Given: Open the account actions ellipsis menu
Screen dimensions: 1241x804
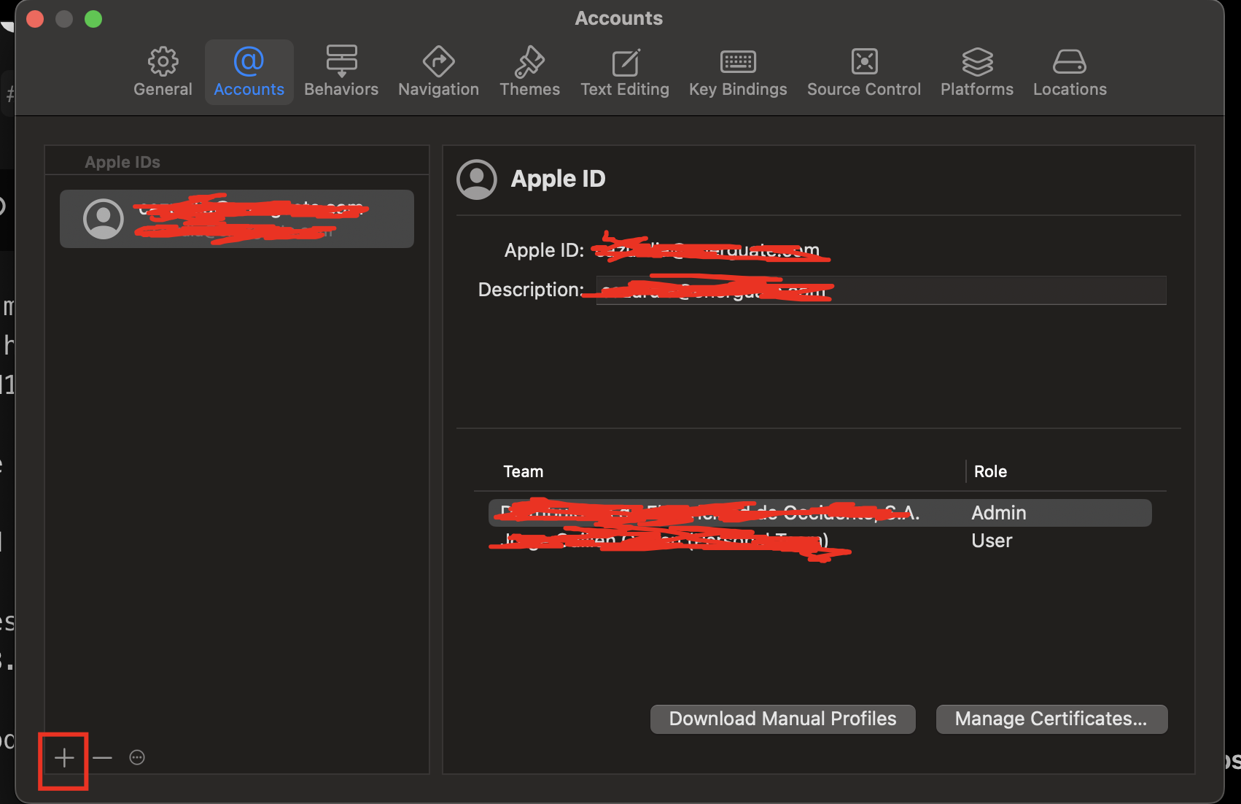Looking at the screenshot, I should pyautogui.click(x=137, y=758).
